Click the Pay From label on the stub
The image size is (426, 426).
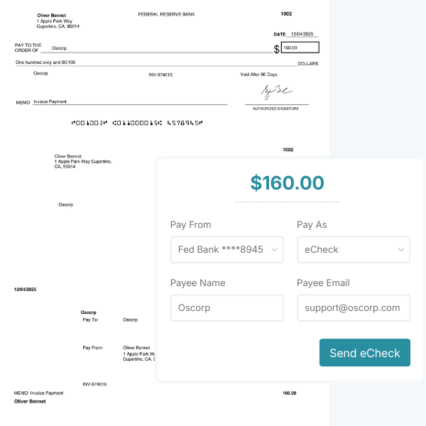pyautogui.click(x=93, y=348)
